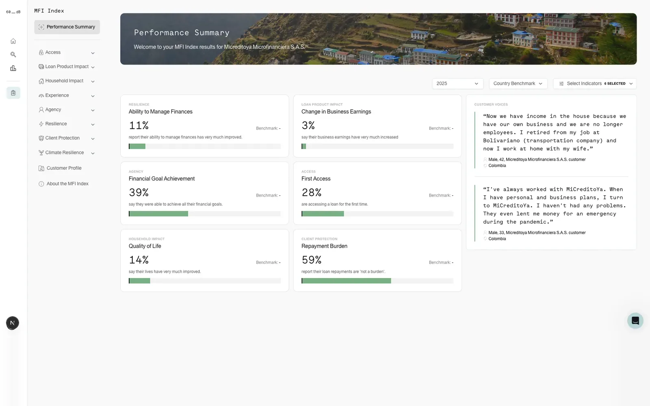Screen dimensions: 650x406
Task: Open the Financial Goal Achievement card
Action: [204, 193]
